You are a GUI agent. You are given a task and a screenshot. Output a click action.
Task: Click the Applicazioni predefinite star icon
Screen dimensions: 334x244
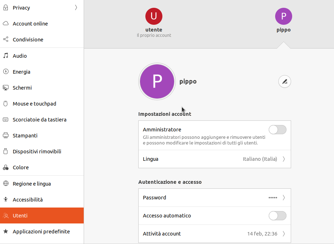6,232
